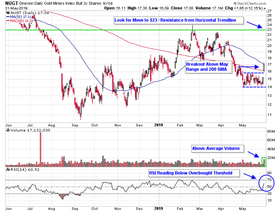Click the 70 RSI axis label
This screenshot has height=212, width=279.
[x=269, y=180]
